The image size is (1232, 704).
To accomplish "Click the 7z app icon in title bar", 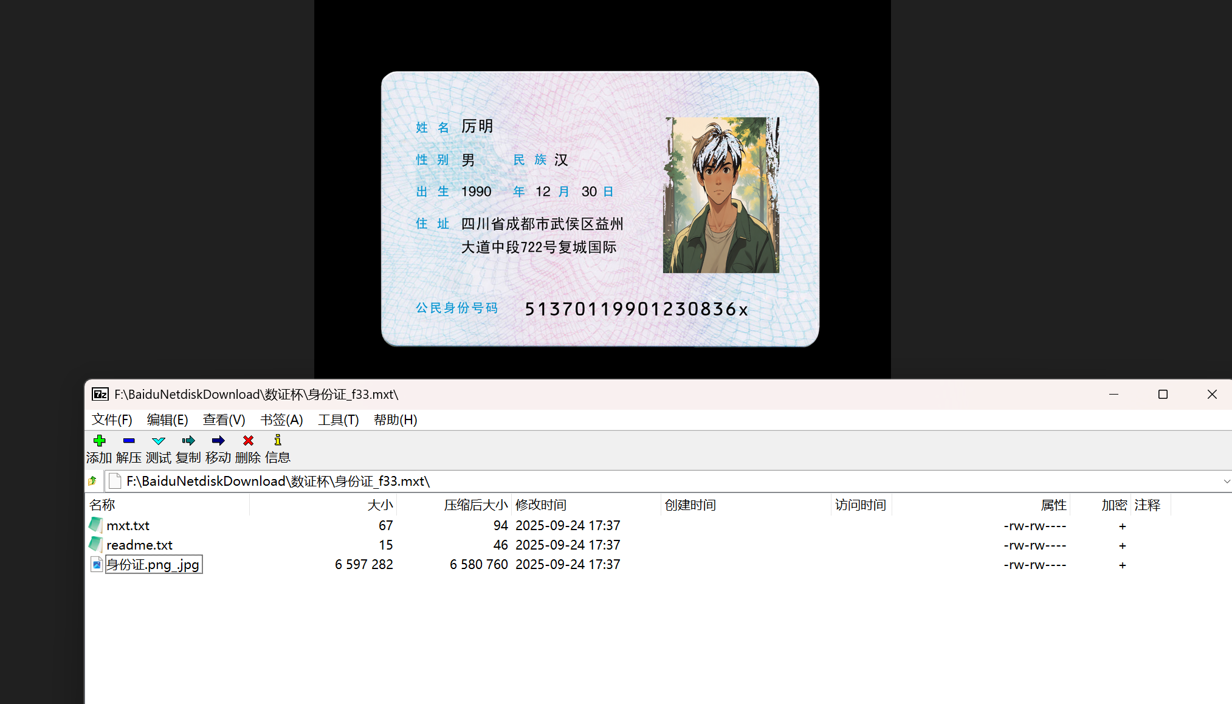I will coord(100,395).
